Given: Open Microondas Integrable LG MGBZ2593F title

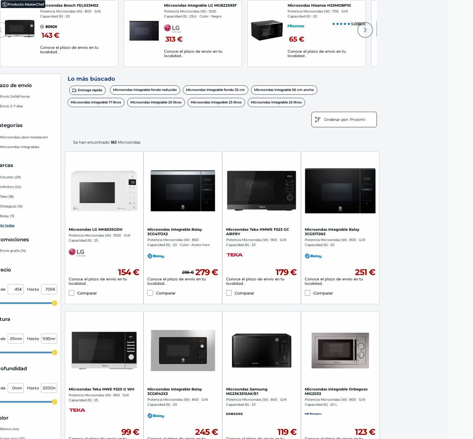Looking at the screenshot, I should pyautogui.click(x=200, y=5).
